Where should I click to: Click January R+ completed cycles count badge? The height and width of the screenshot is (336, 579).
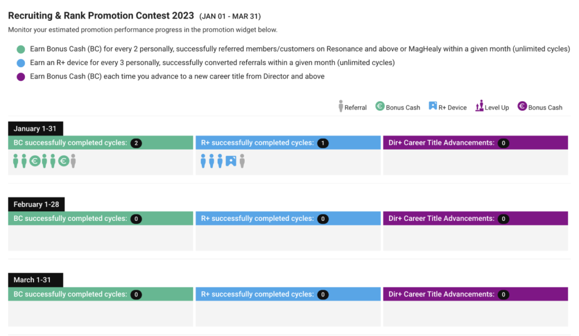coord(323,143)
